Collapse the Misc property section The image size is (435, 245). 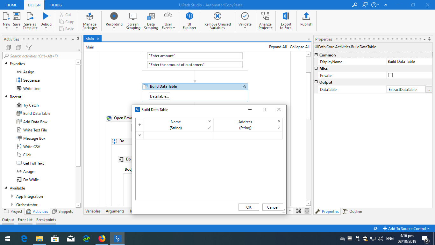point(317,69)
